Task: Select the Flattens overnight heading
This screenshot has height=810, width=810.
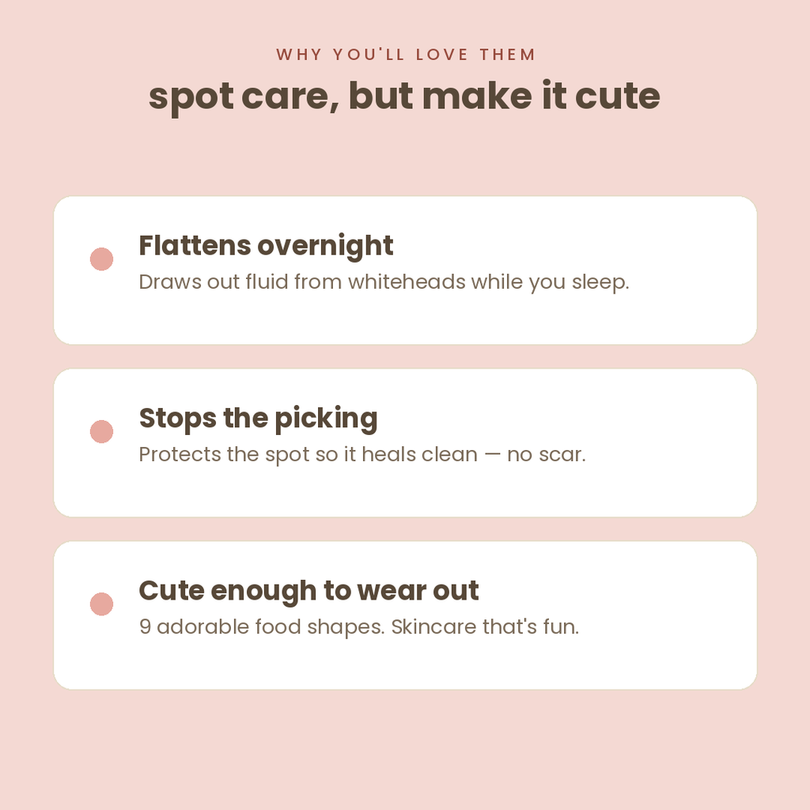Action: point(266,246)
